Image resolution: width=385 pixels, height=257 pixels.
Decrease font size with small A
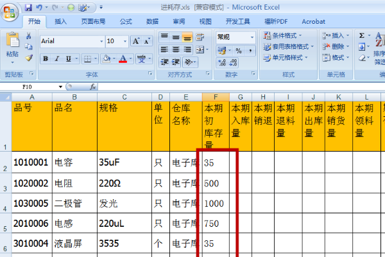pos(147,41)
